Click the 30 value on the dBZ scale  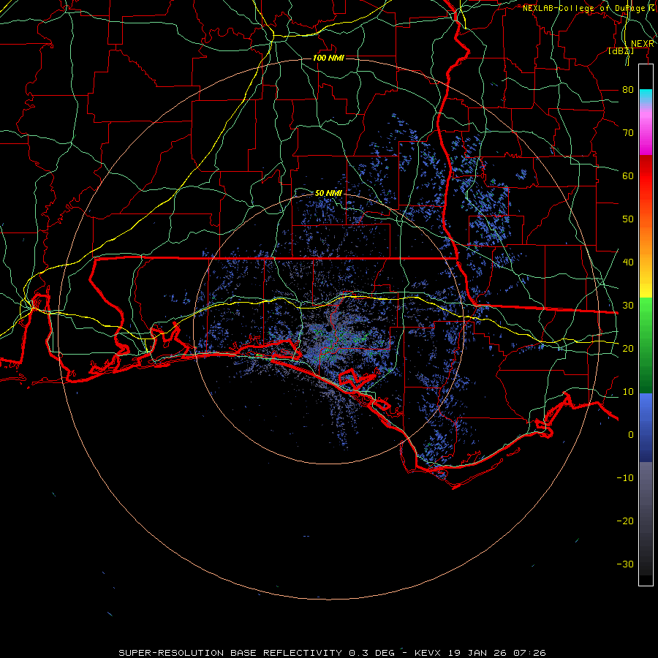(628, 305)
